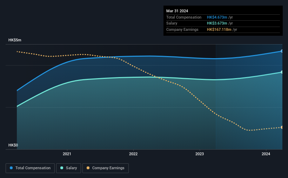Viewport: 288px width, 178px height.
Task: Select the Company Earnings endpoint marker for 2024
Action: [282, 127]
